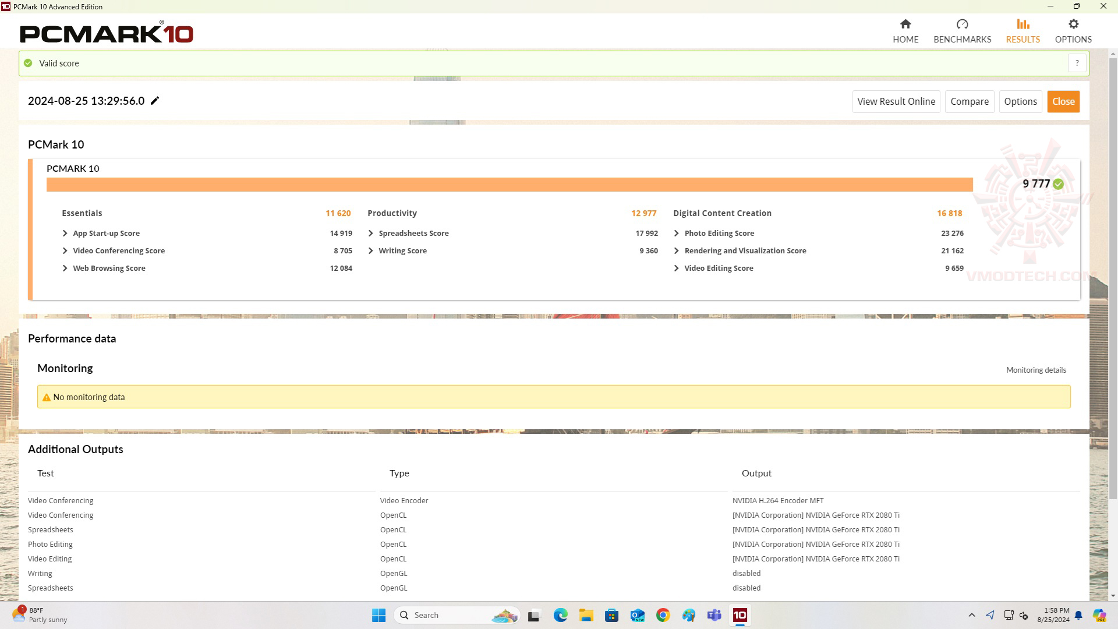
Task: Select the Options menu item
Action: click(1073, 31)
